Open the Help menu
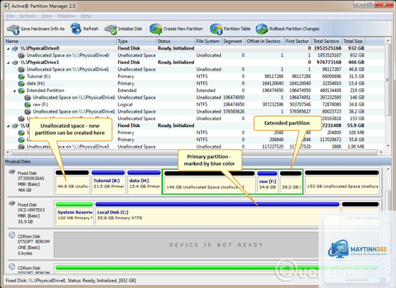396x288 pixels. 85,16
